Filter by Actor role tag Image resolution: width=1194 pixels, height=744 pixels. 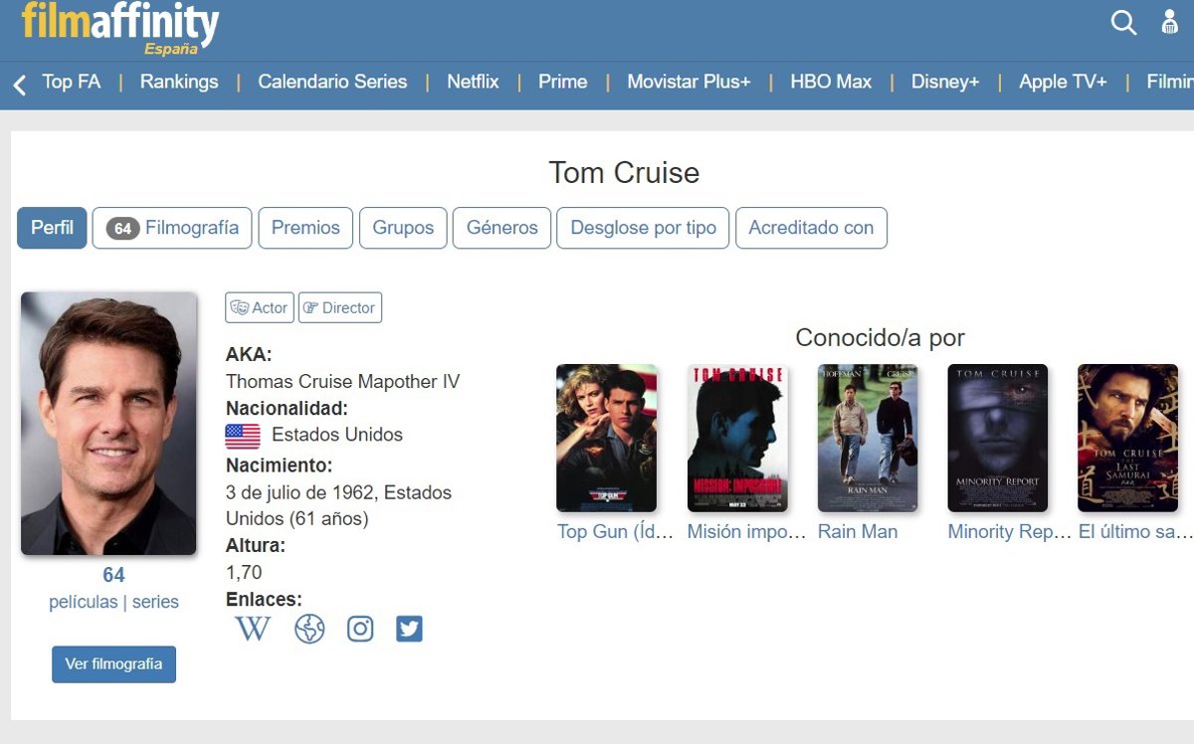click(x=260, y=308)
